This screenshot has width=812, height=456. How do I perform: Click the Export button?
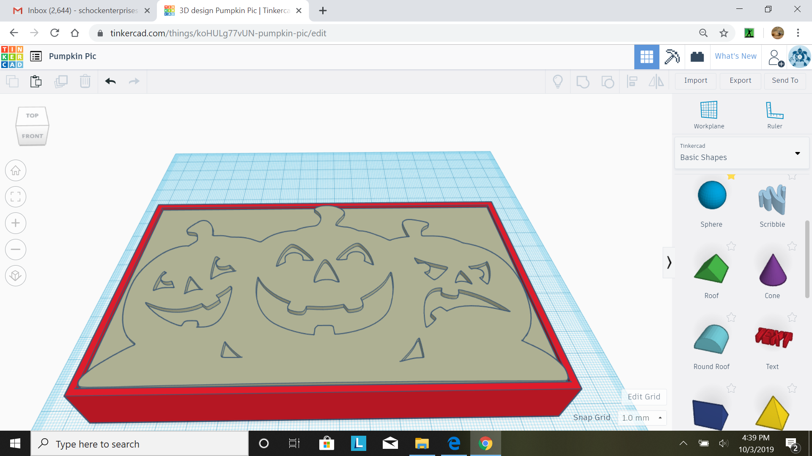[x=740, y=80]
